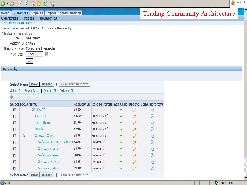Open browser History icon
The height and width of the screenshot is (185, 247).
[x=45, y=4]
